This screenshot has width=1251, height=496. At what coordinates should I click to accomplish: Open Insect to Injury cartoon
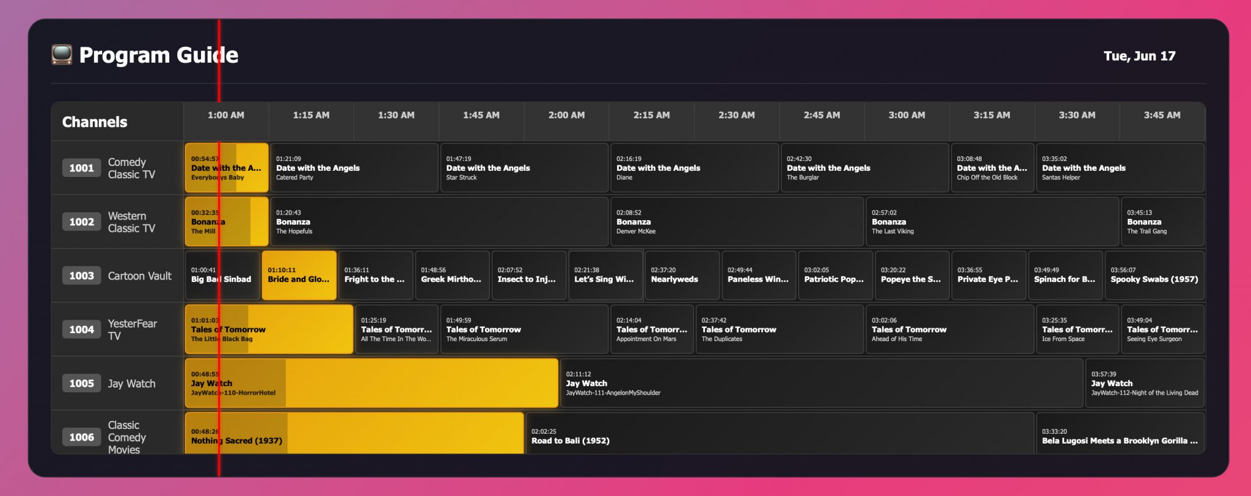[529, 275]
